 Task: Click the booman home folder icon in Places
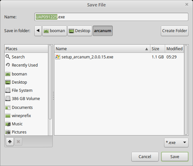[x=8, y=74]
